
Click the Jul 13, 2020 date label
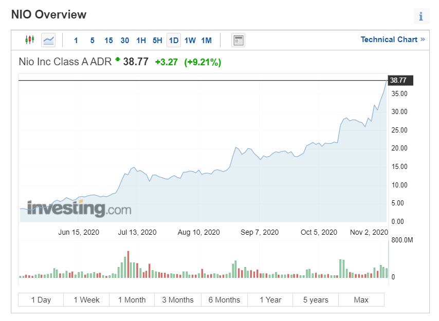click(137, 232)
